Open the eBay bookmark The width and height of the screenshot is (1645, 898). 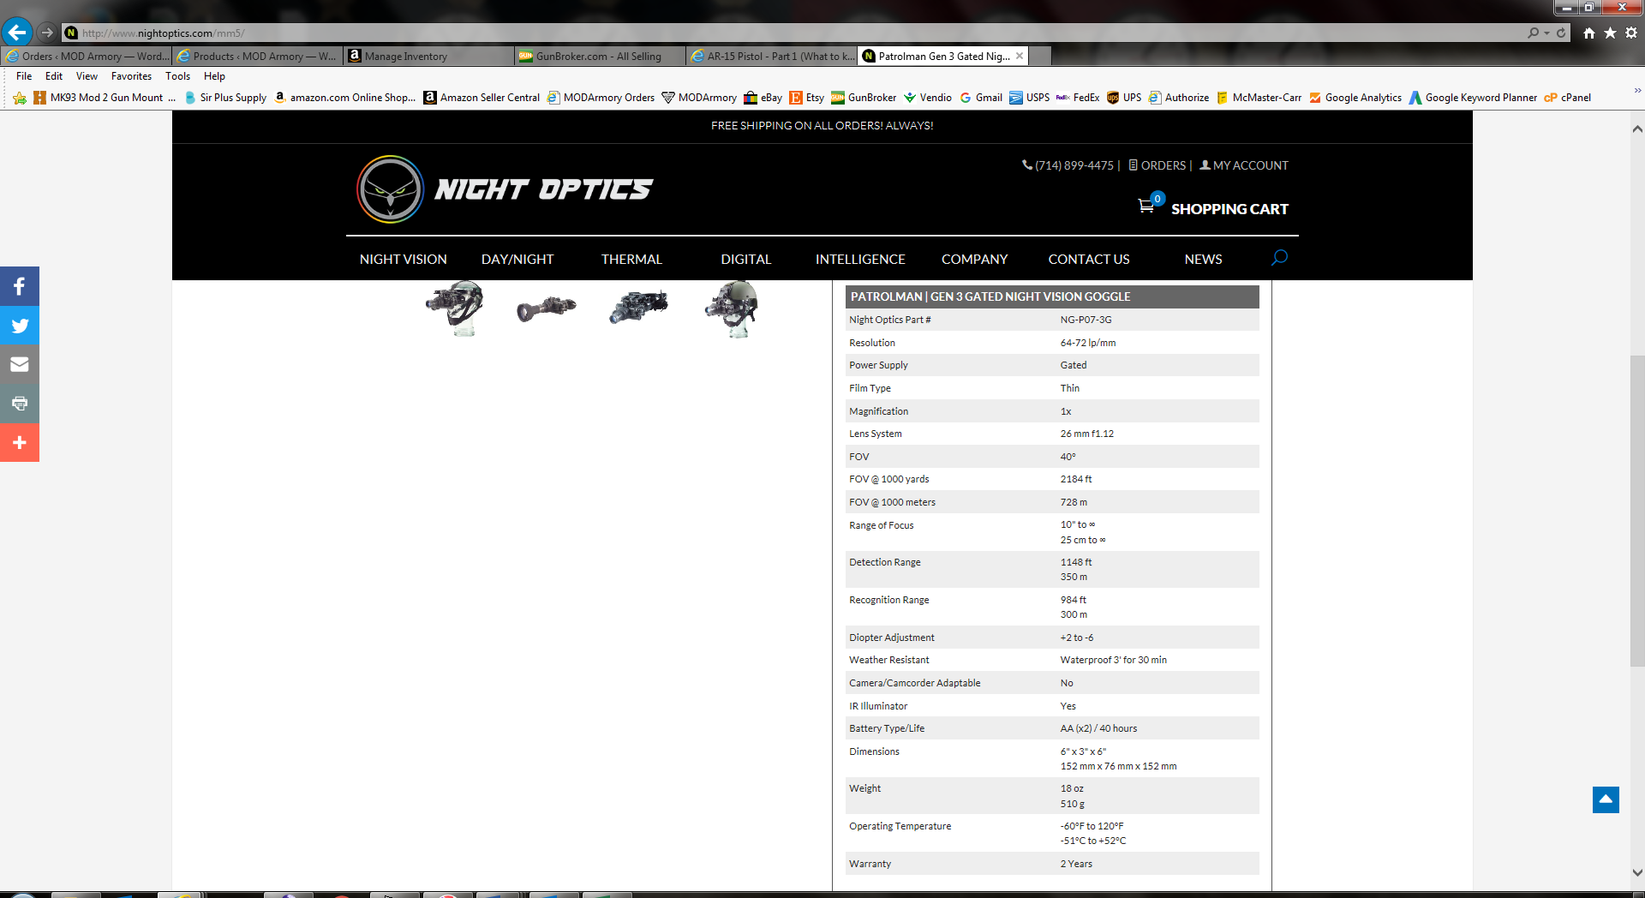pyautogui.click(x=763, y=98)
